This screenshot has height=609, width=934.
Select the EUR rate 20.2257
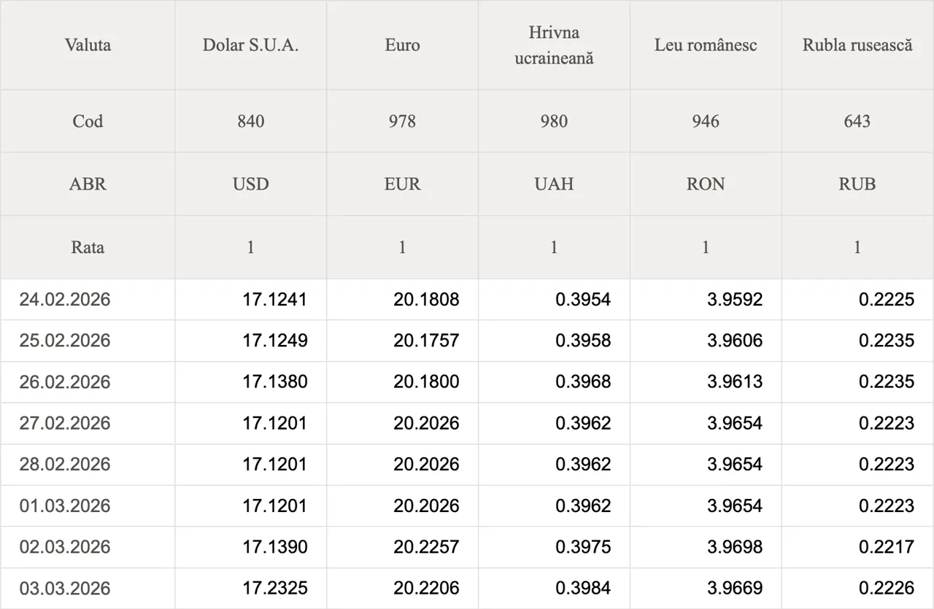(x=426, y=547)
